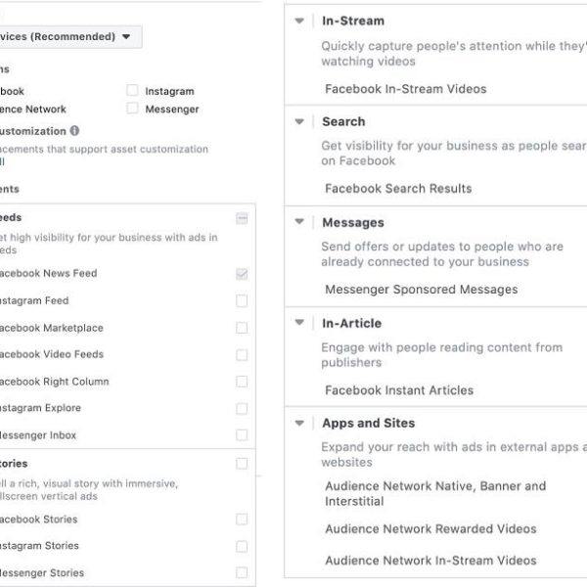Select Messenger Sponsored Messages placement
The height and width of the screenshot is (587, 587).
pos(421,290)
